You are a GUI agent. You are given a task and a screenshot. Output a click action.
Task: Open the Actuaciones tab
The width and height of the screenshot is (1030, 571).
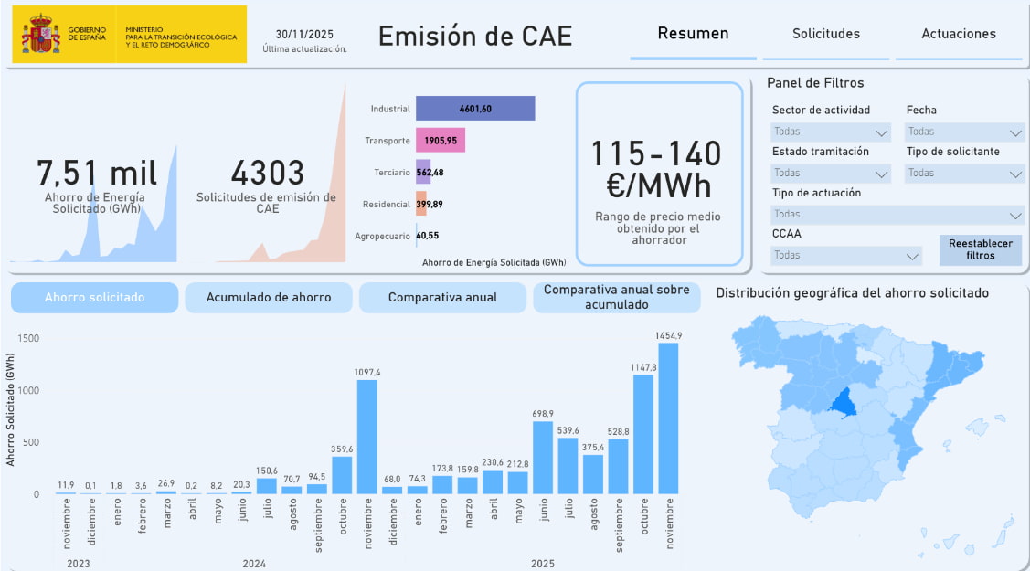(958, 34)
